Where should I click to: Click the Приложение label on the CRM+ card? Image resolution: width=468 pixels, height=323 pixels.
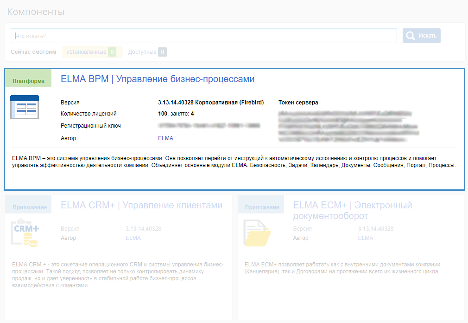tap(30, 207)
